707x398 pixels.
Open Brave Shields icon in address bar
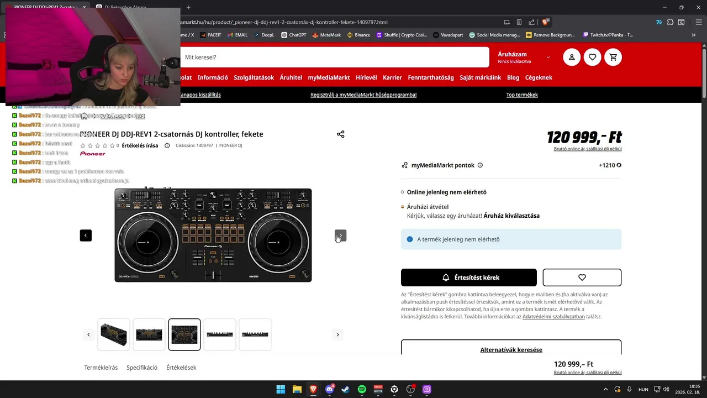point(545,22)
